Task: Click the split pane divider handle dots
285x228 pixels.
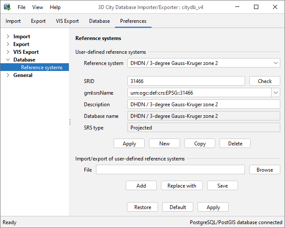Action: (x=70, y=122)
